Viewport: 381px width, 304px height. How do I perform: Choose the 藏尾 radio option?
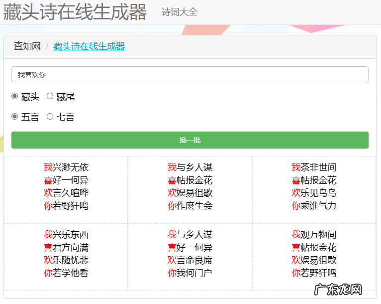click(50, 96)
